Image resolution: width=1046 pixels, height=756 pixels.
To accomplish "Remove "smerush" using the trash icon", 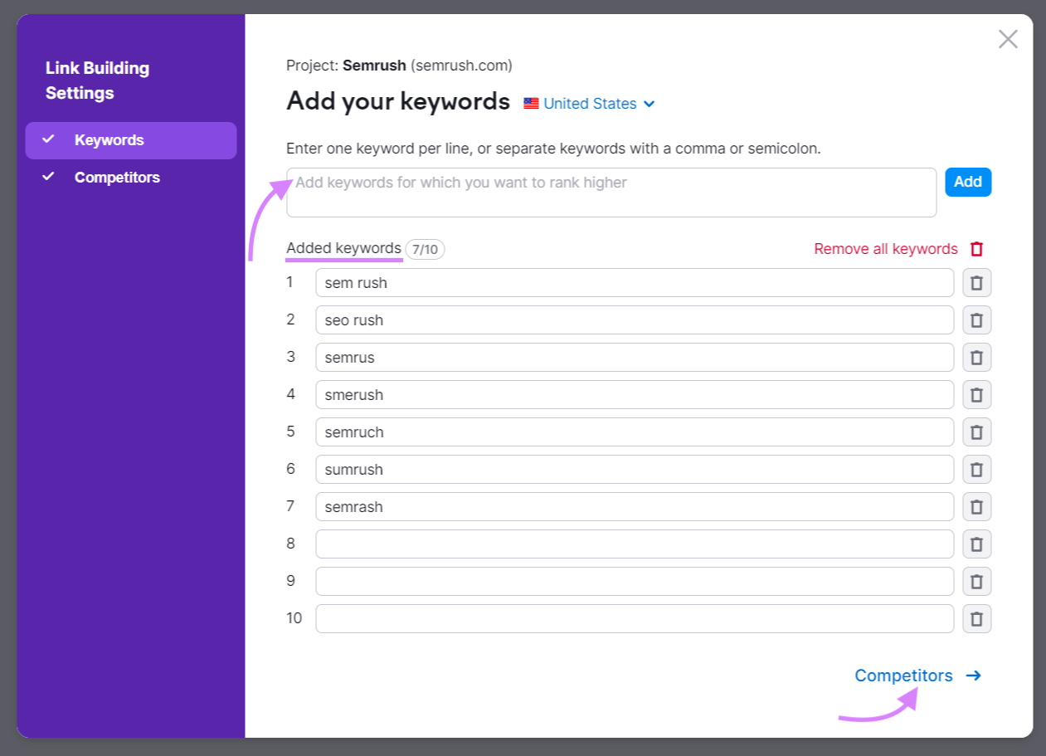I will pyautogui.click(x=976, y=394).
